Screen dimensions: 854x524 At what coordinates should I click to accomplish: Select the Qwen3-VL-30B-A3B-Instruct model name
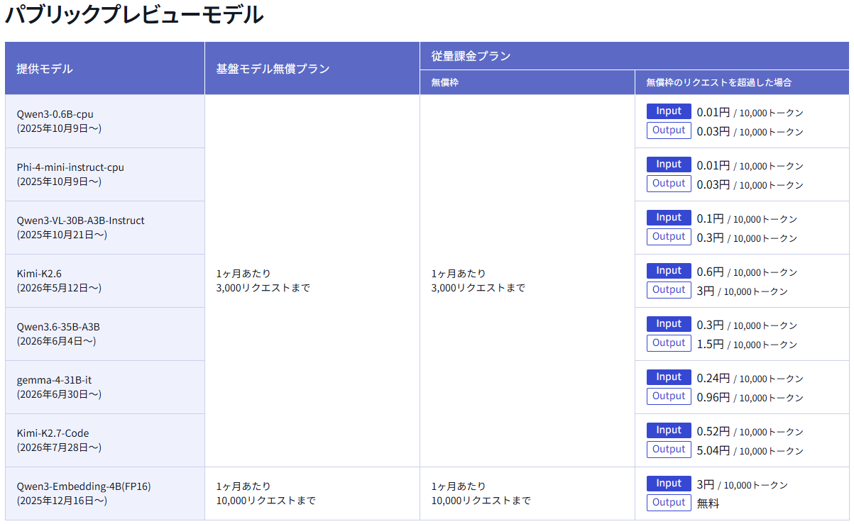tap(81, 221)
